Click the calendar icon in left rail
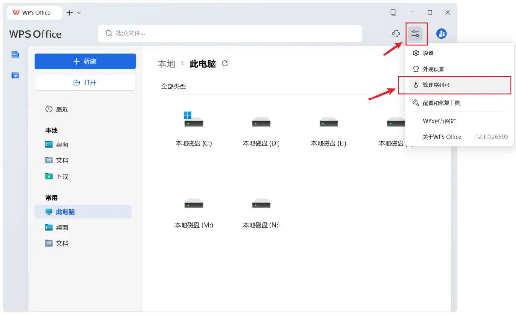The image size is (516, 315). pos(15,76)
